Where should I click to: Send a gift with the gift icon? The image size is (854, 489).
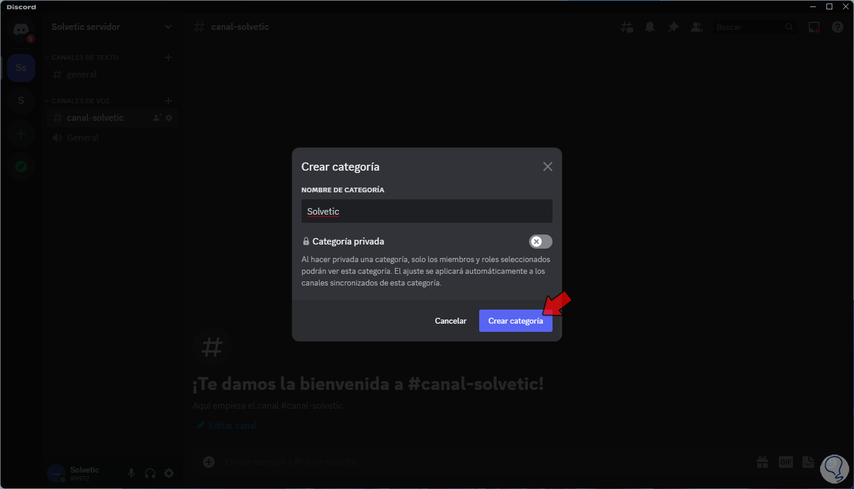click(x=762, y=462)
